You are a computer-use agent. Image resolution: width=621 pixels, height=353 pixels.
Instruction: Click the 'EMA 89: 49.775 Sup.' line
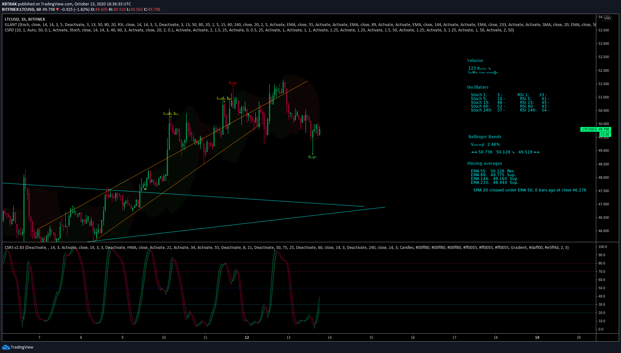coord(493,175)
